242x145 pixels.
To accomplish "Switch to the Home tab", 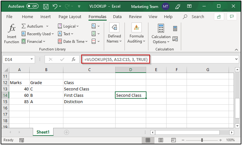I will 27,16.
